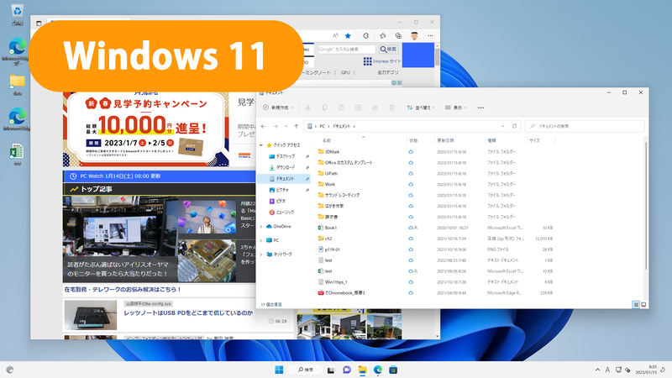Click Explorer's forward arrow
Screen dimensions: 672x378
(x=276, y=127)
